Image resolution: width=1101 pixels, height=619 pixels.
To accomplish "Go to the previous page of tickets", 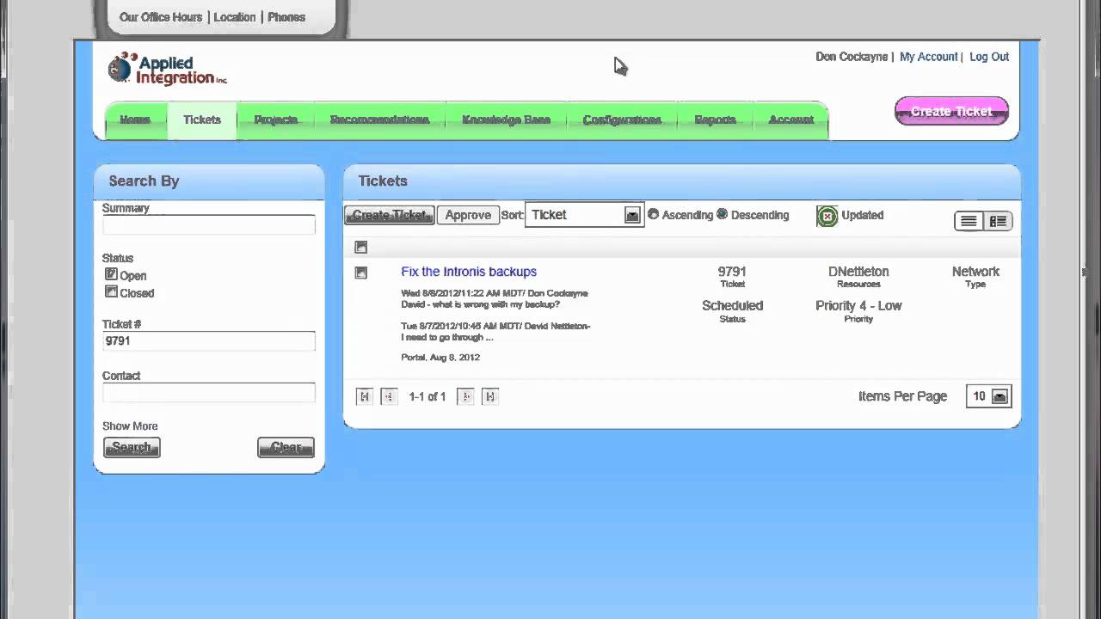I will click(x=389, y=396).
